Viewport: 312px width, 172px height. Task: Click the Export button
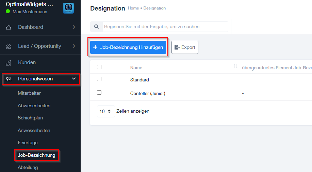pyautogui.click(x=185, y=47)
